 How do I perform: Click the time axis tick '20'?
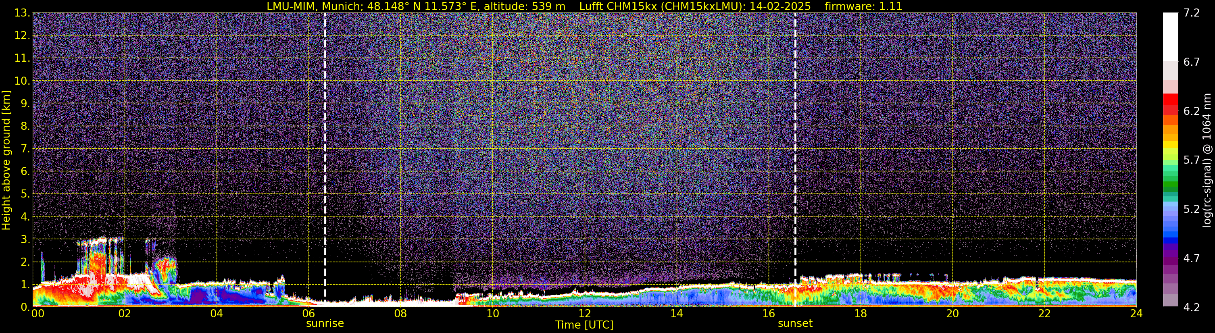[x=952, y=314]
